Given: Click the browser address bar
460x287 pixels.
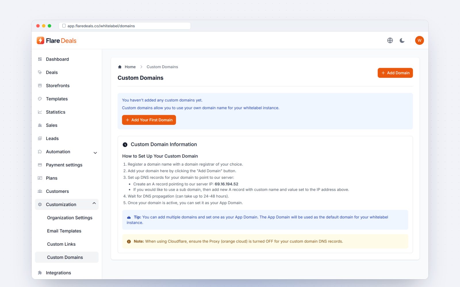Looking at the screenshot, I should 125,26.
